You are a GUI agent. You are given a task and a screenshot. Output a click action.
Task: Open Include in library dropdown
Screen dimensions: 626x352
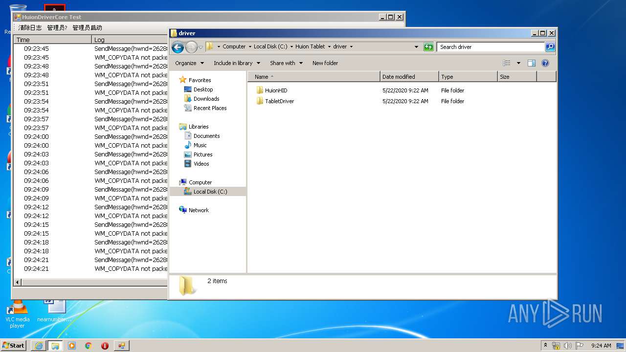coord(237,63)
